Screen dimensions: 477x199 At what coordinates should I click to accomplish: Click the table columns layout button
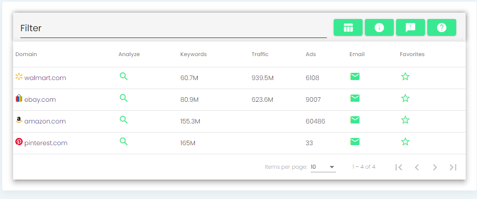[x=348, y=28]
